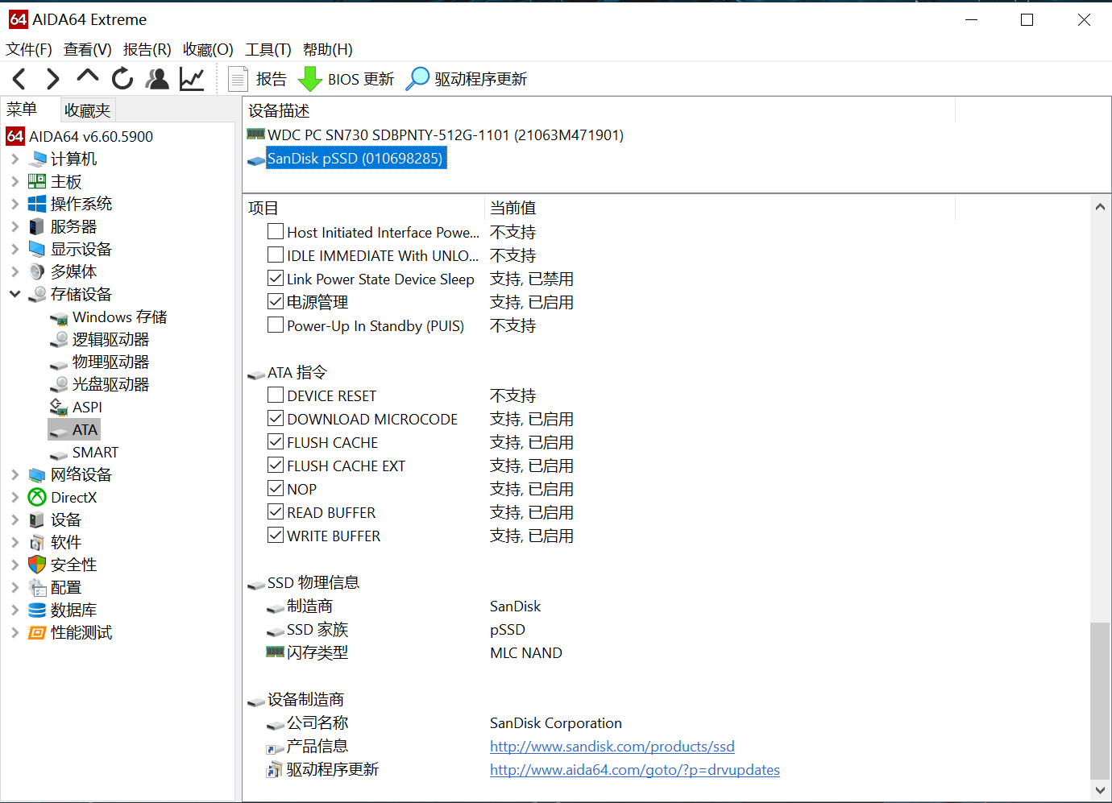Select the 显示设备 monitor icon
The height and width of the screenshot is (803, 1112).
click(37, 249)
